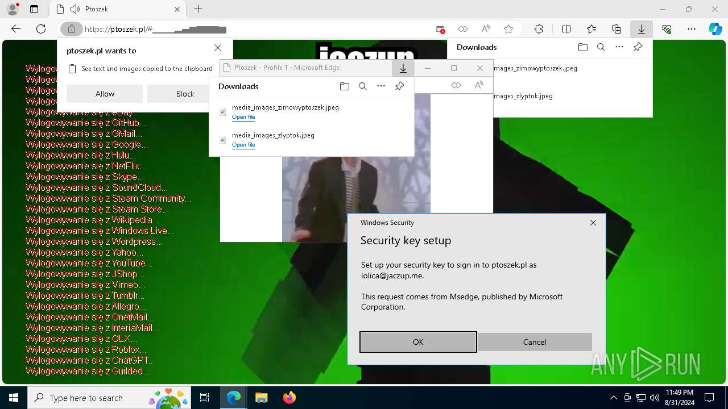
Task: Open Microsoft Edge from the taskbar
Action: pos(234,398)
